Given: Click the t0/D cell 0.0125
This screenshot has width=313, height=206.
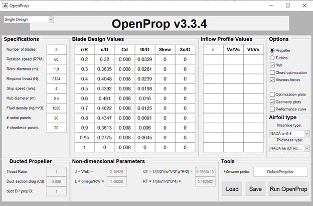Looking at the screenshot, I should pyautogui.click(x=145, y=108).
